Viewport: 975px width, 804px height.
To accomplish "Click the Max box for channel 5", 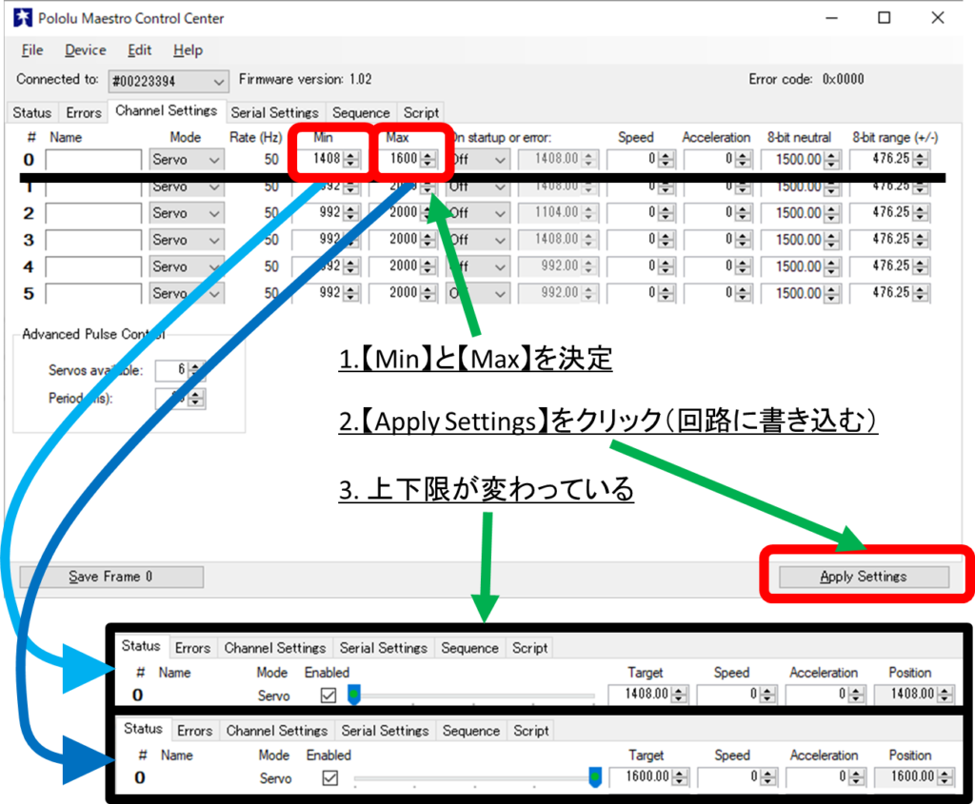I will point(403,293).
